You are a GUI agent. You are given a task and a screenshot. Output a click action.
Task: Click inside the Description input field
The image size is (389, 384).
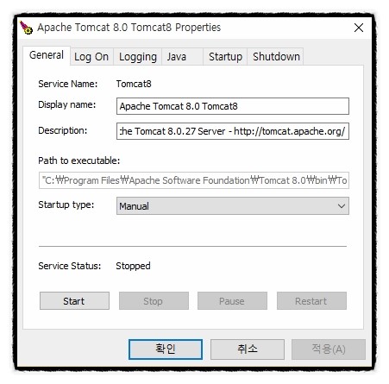pos(233,131)
